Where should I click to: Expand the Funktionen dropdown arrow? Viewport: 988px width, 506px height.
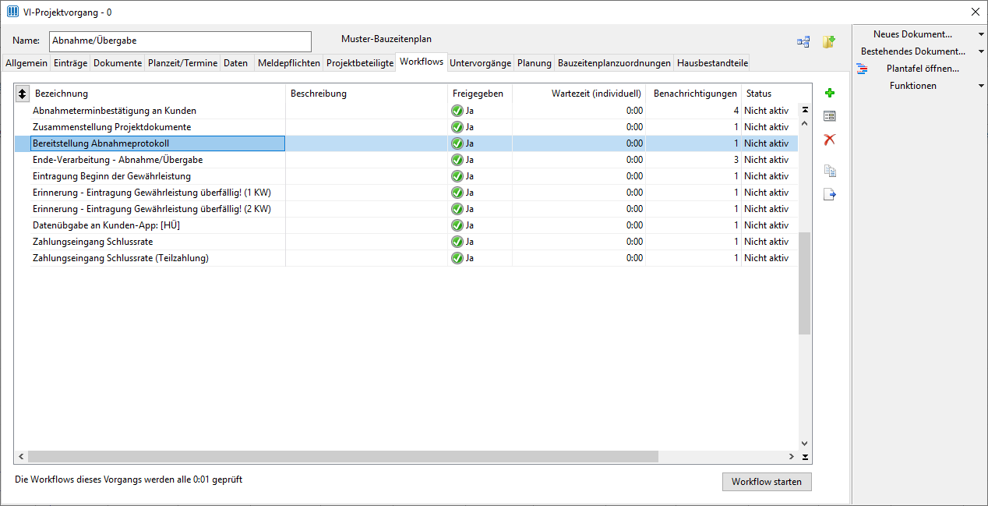click(x=981, y=86)
